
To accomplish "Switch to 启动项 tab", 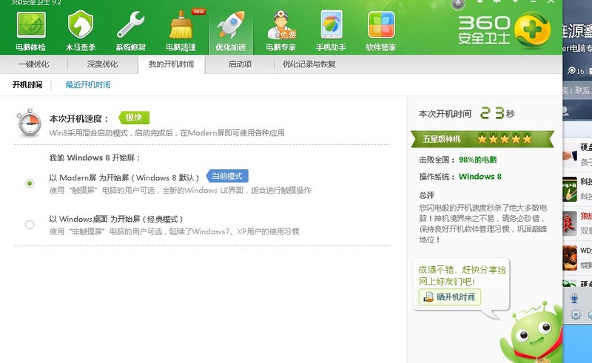I will pos(240,64).
